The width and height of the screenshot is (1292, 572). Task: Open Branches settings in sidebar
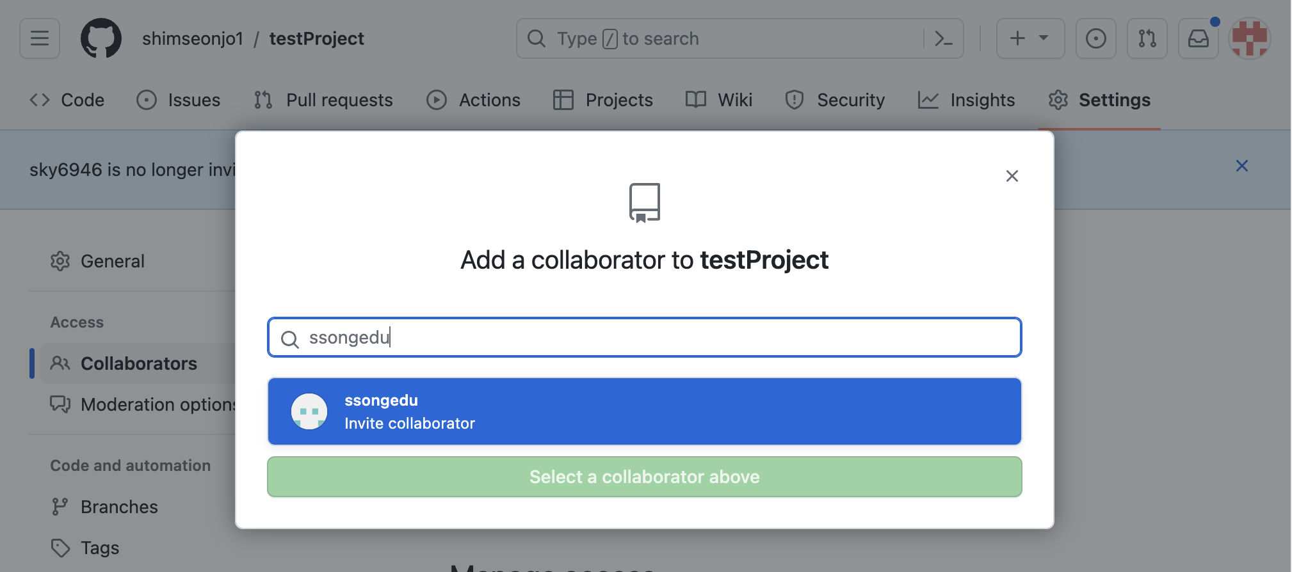click(119, 507)
